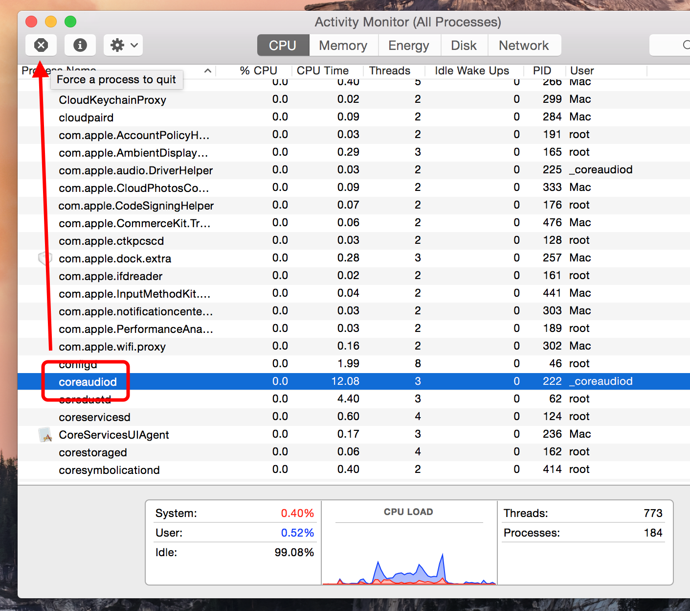The image size is (690, 611).
Task: Click the CoreServicesUIAgent app icon
Action: tap(45, 435)
